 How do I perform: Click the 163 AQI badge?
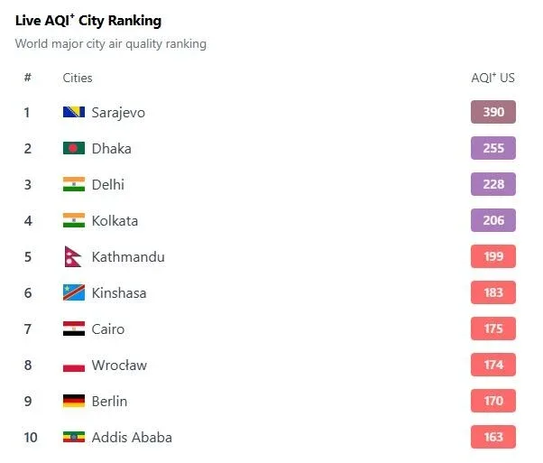pyautogui.click(x=492, y=437)
